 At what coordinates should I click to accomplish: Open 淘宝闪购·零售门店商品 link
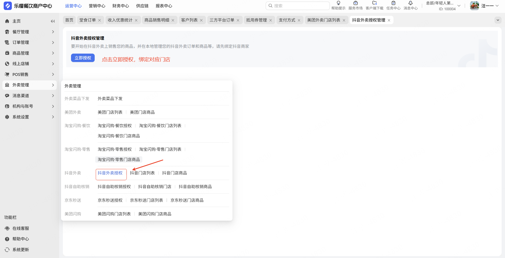[119, 160]
